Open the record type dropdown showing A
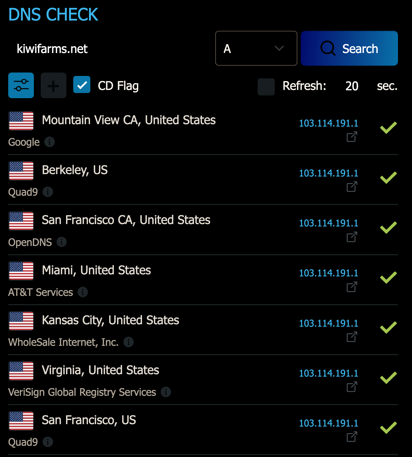 coord(256,48)
